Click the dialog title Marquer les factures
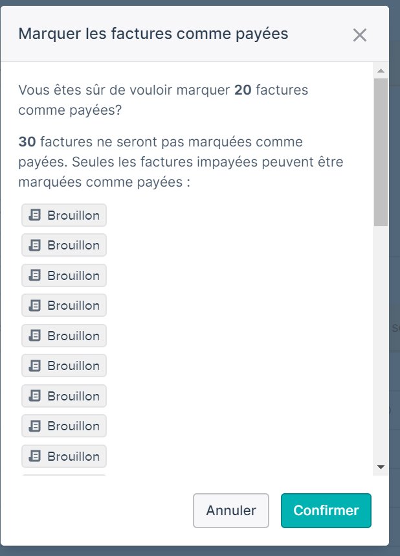 (x=96, y=34)
